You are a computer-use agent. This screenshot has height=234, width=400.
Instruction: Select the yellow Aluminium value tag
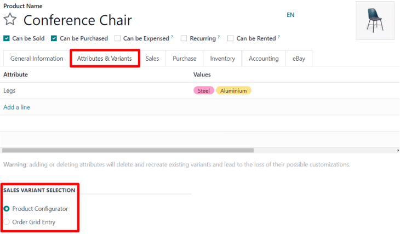233,91
